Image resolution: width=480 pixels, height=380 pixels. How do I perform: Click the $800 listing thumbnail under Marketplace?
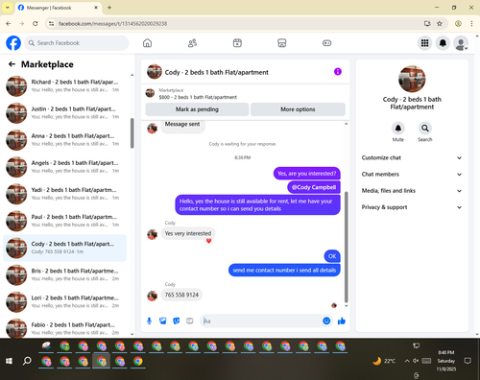150,93
